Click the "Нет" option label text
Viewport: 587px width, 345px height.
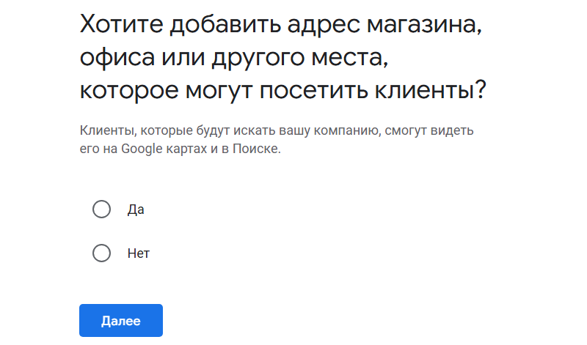tap(139, 253)
